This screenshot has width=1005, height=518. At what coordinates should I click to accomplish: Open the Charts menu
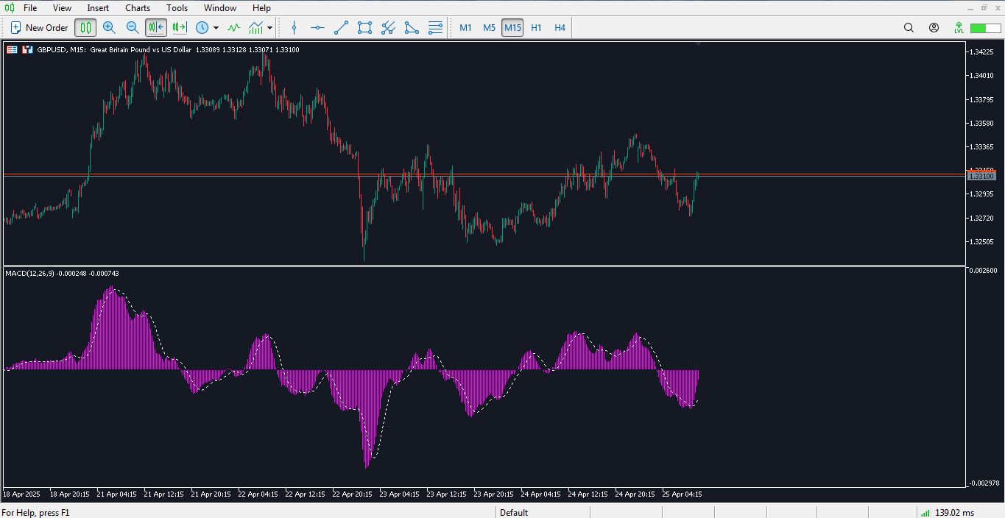(x=137, y=8)
